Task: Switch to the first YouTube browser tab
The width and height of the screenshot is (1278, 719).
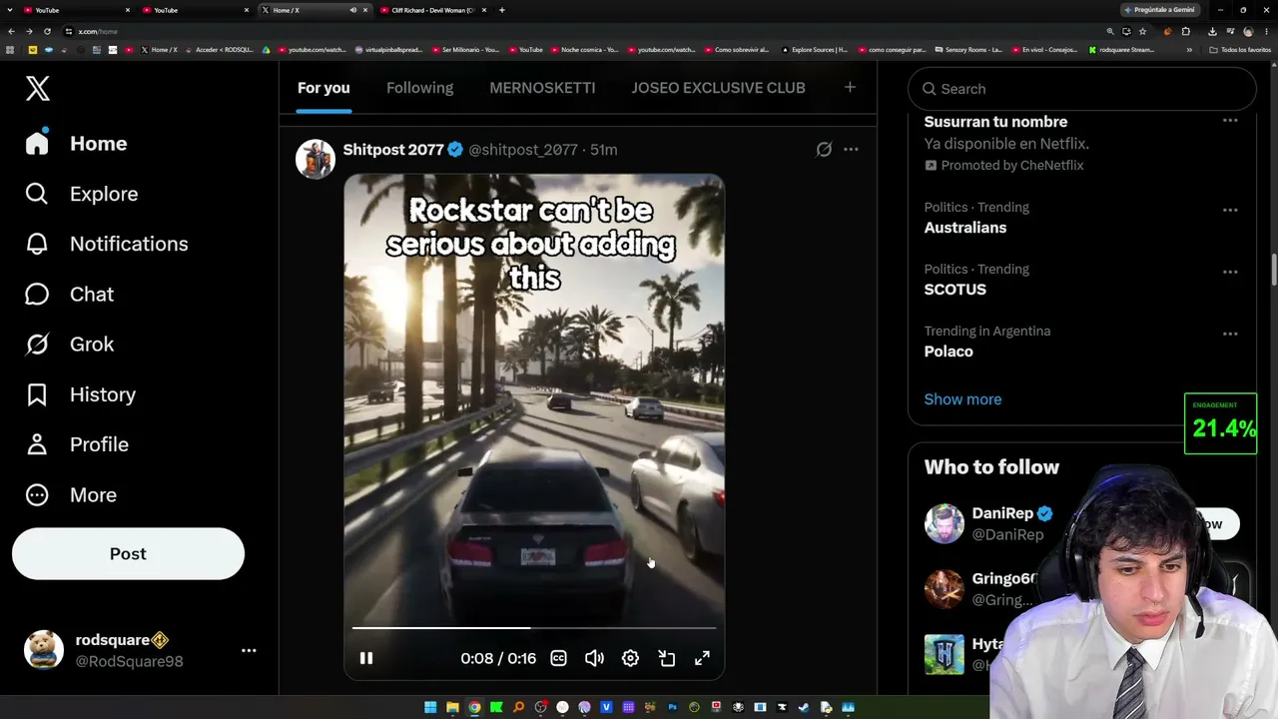Action: 76,10
